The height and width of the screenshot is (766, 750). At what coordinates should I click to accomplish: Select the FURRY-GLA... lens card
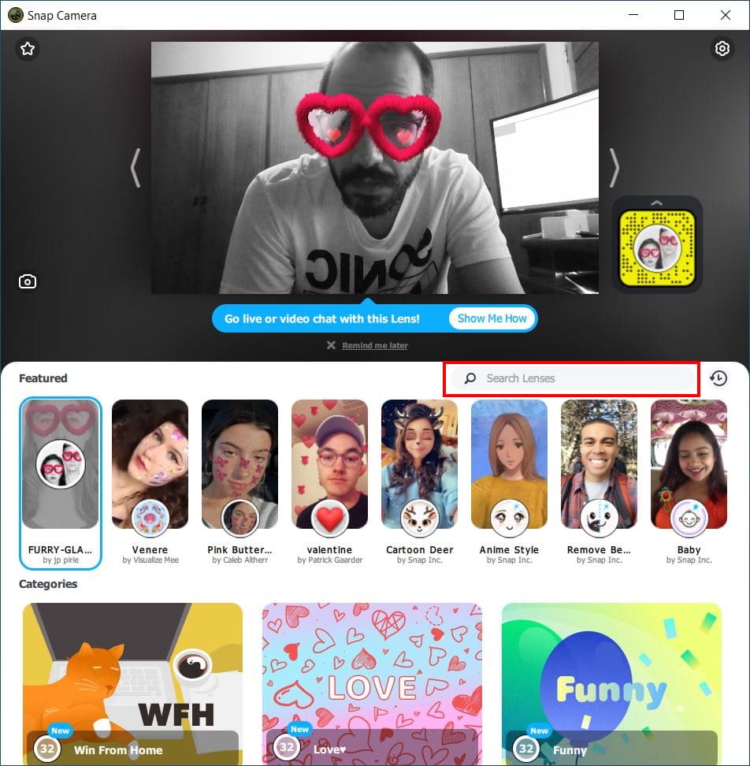pyautogui.click(x=61, y=483)
